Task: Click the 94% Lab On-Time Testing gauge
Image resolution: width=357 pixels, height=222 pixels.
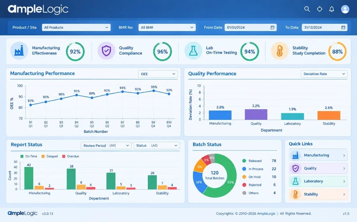Action: [250, 52]
